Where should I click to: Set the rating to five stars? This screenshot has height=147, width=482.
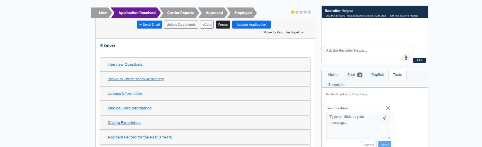point(309,12)
